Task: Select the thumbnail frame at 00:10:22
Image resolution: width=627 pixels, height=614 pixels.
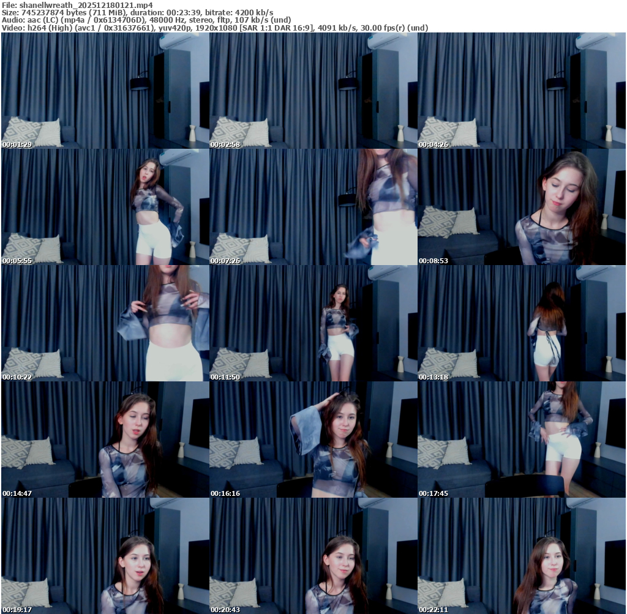Action: [x=105, y=323]
